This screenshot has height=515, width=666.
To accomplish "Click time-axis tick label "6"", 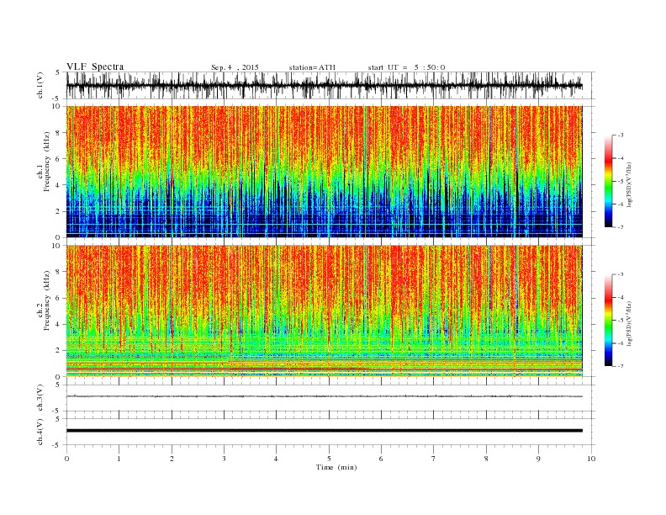I will (x=381, y=459).
